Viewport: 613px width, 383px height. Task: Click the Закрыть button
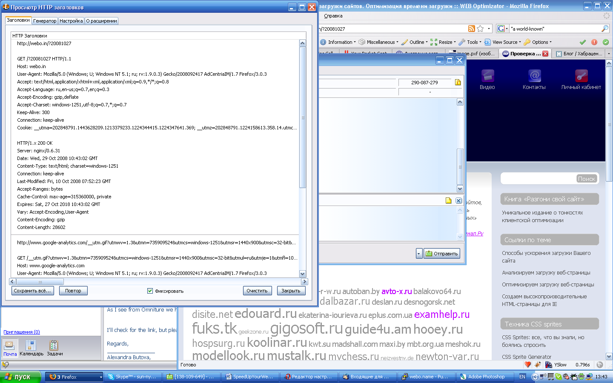coord(291,291)
